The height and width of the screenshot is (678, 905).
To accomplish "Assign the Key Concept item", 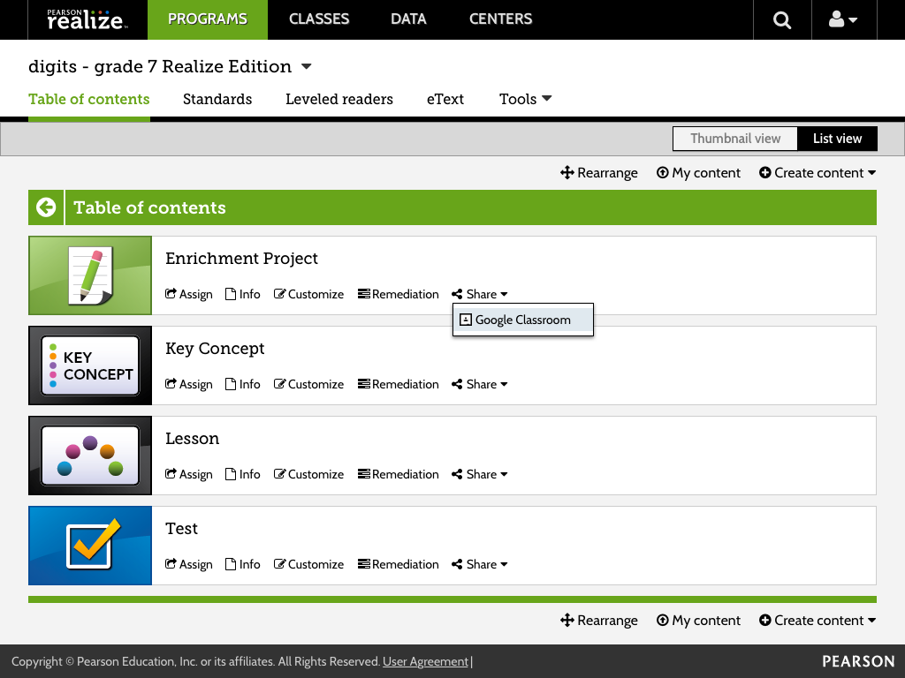I will pos(189,384).
